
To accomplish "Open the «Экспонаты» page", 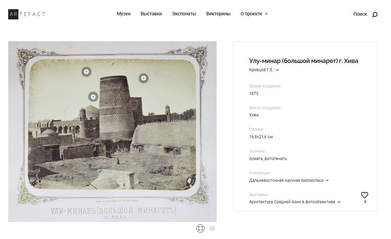I will tap(184, 14).
